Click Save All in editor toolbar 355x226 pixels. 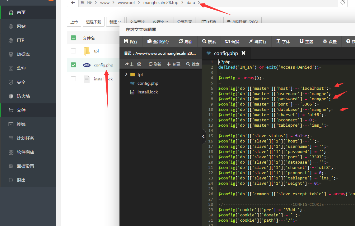(x=158, y=41)
